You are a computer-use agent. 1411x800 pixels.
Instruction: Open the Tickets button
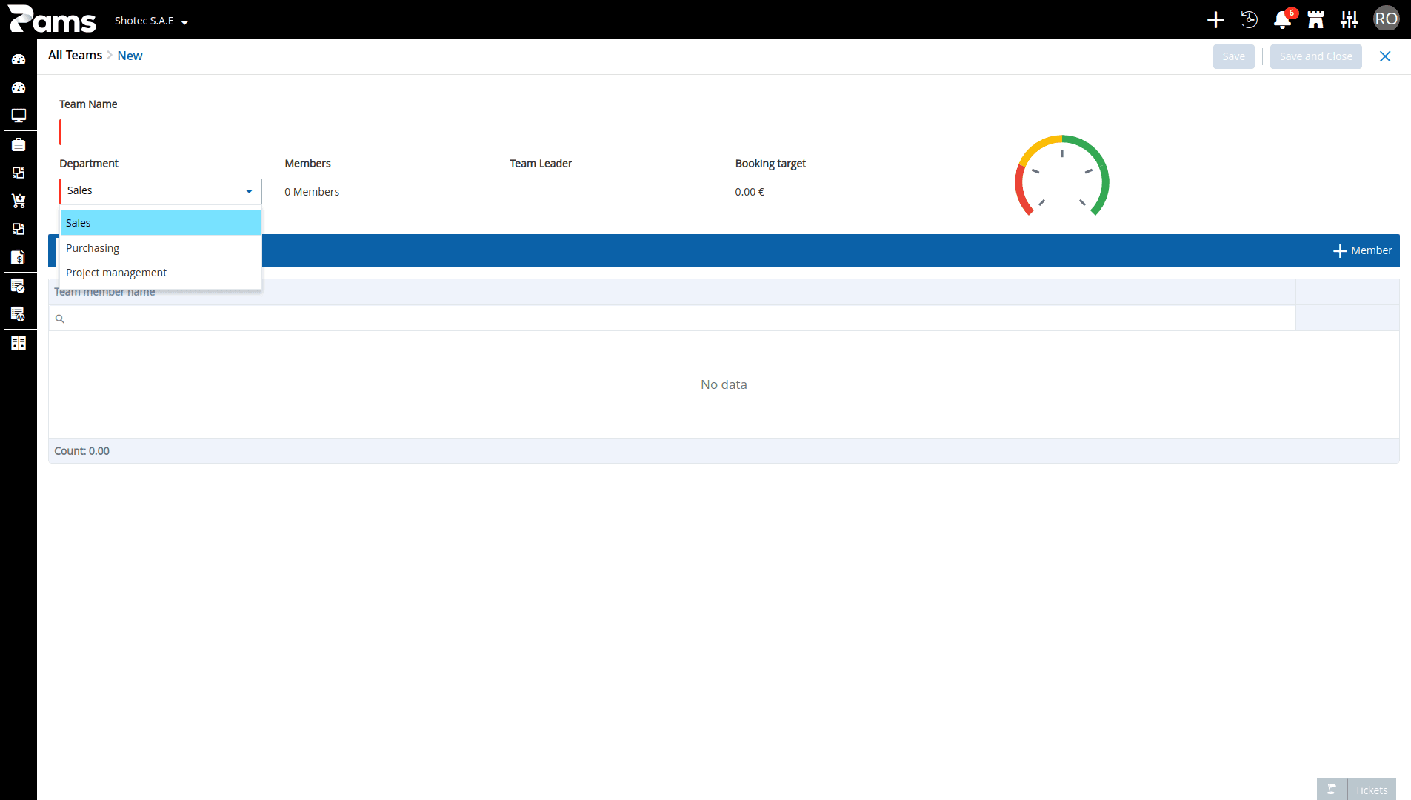(x=1371, y=790)
